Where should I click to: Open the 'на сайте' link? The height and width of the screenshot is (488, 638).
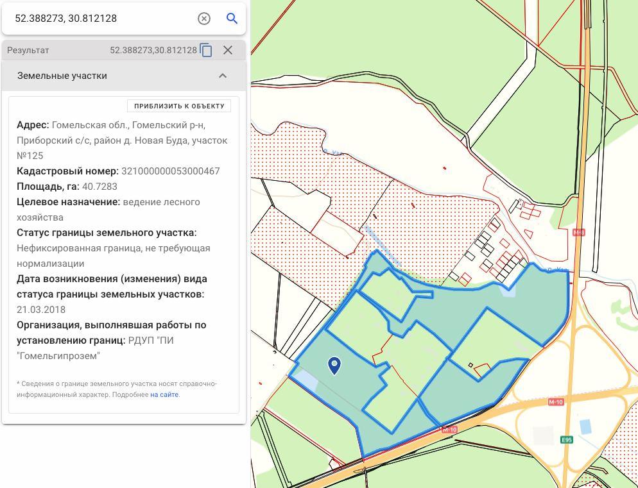[x=164, y=394]
